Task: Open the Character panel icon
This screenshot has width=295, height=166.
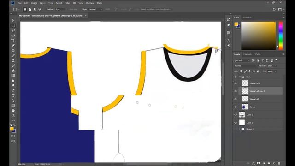Action: coord(229,41)
